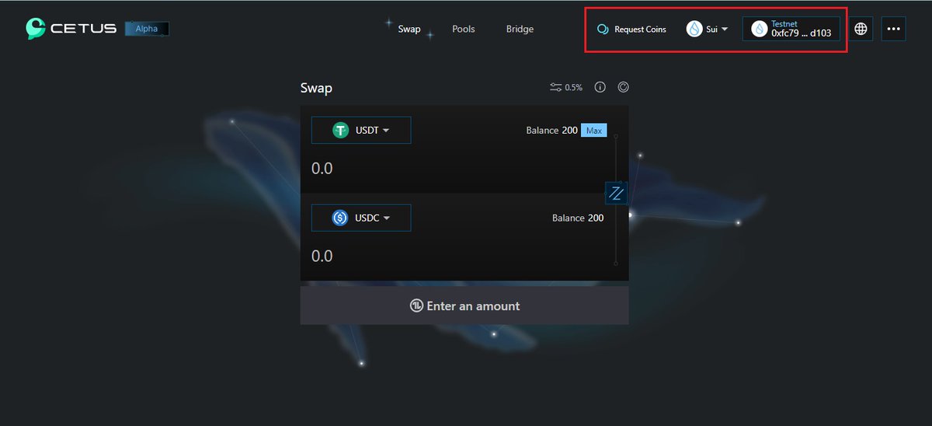Viewport: 932px width, 426px height.
Task: Click the globe language icon
Action: (861, 29)
